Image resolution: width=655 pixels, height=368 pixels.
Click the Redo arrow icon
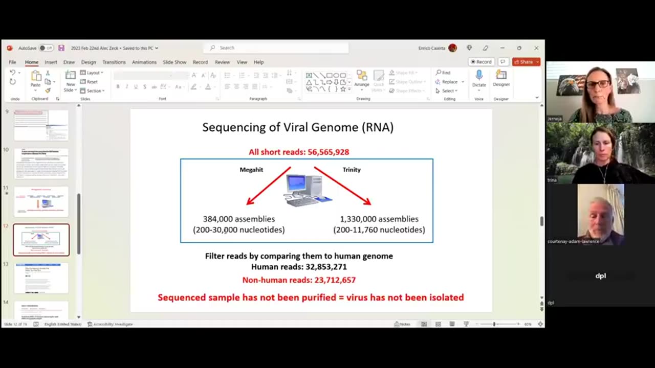pyautogui.click(x=13, y=82)
